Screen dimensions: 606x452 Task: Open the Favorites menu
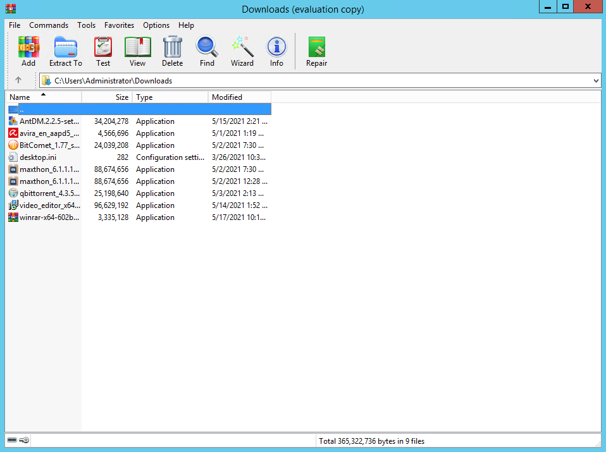pyautogui.click(x=119, y=25)
